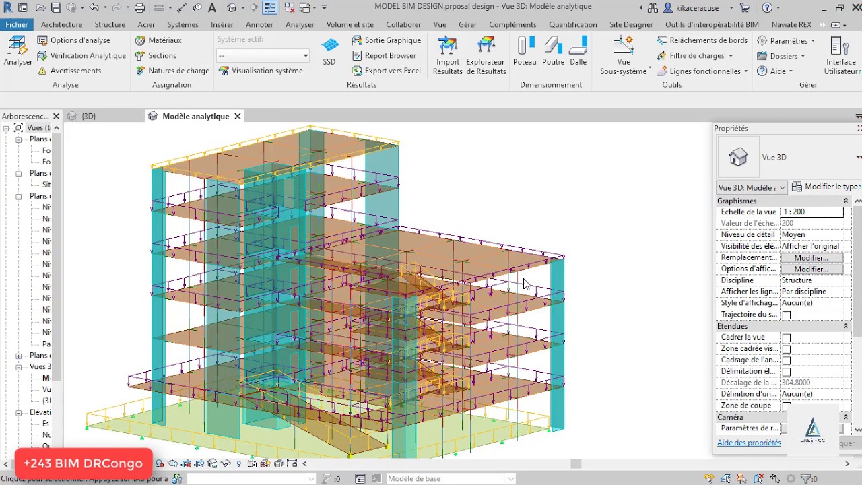The width and height of the screenshot is (862, 485).
Task: Switch to Architecture ribbon tab
Action: [x=61, y=24]
